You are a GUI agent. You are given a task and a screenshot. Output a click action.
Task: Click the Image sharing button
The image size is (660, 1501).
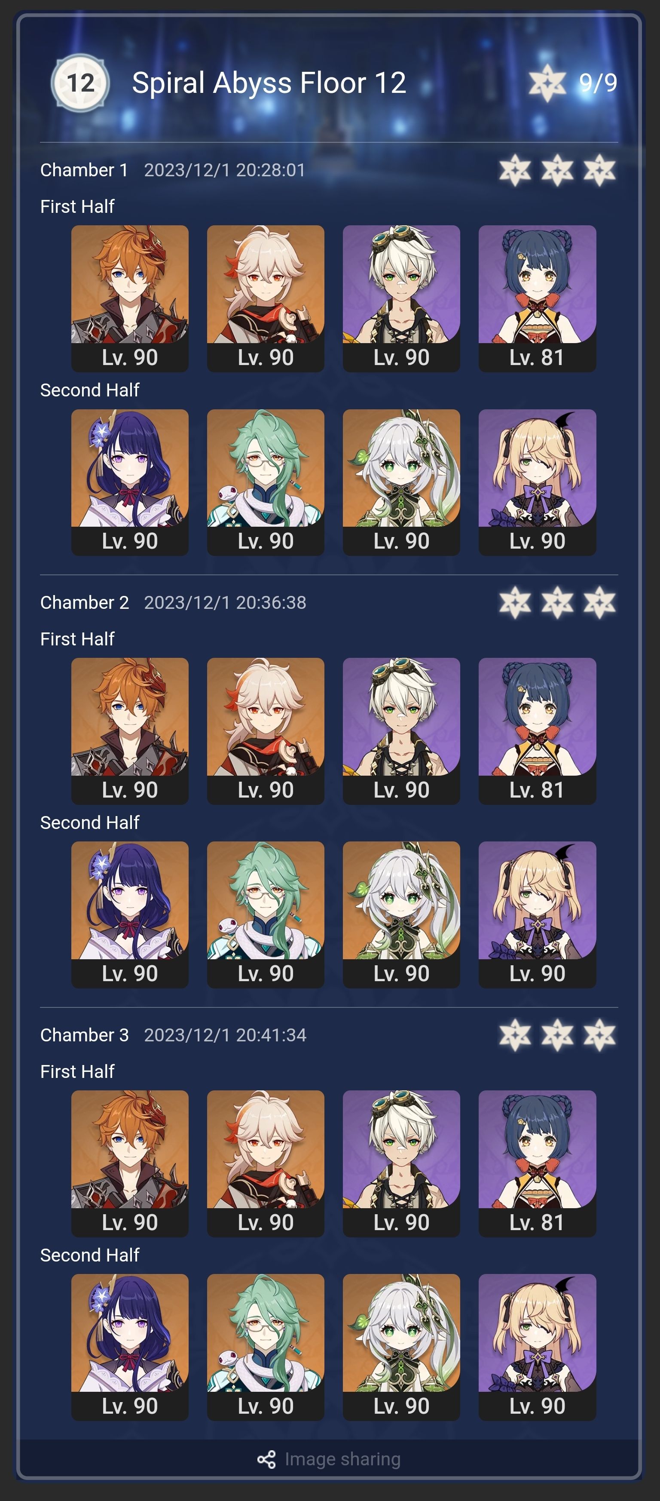tap(329, 1459)
